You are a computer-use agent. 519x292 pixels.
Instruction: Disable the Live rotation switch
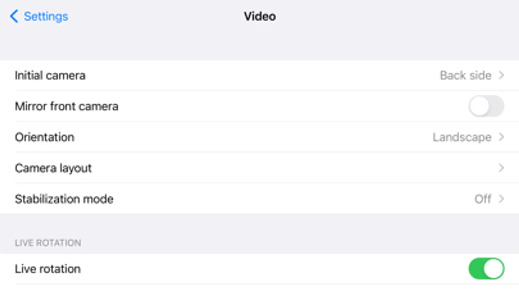[x=486, y=269]
